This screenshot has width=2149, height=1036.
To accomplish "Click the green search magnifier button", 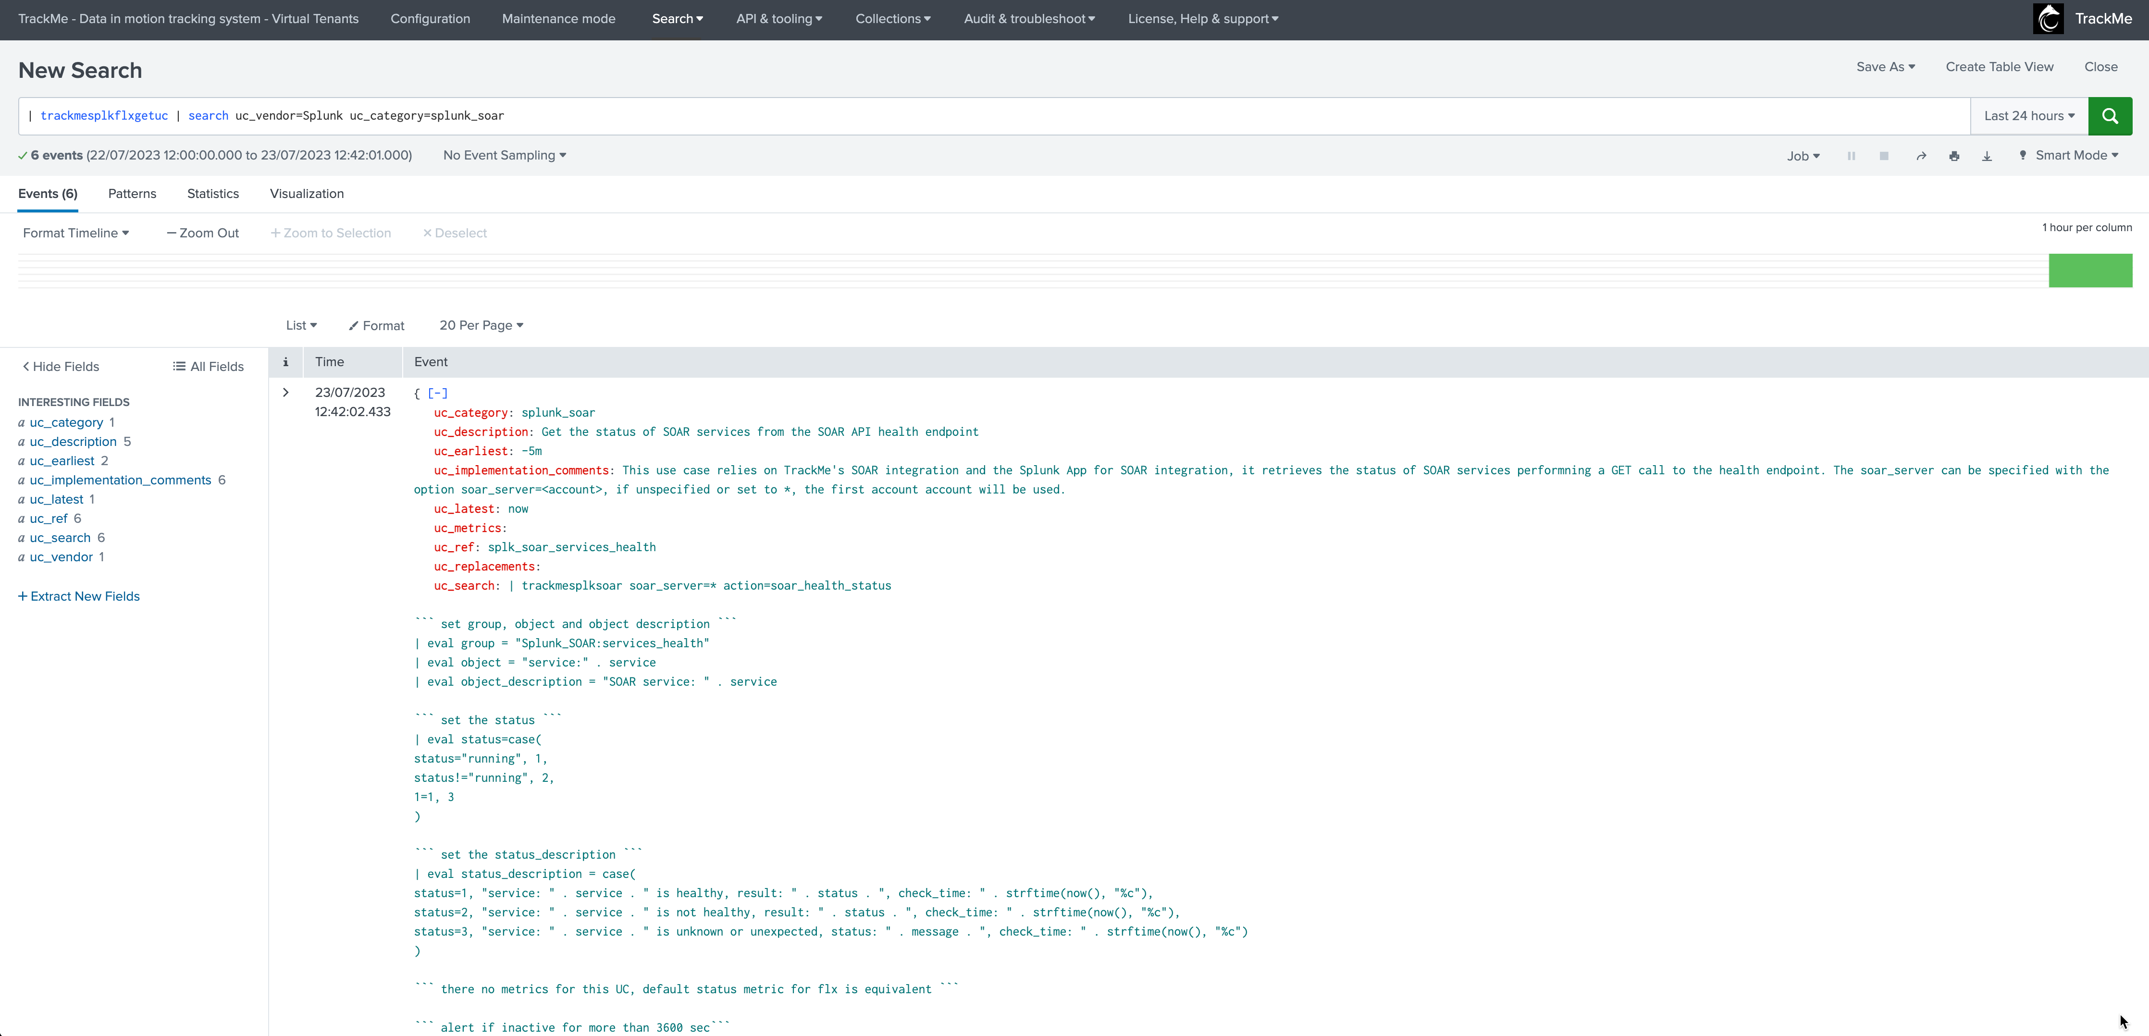I will [x=2109, y=116].
